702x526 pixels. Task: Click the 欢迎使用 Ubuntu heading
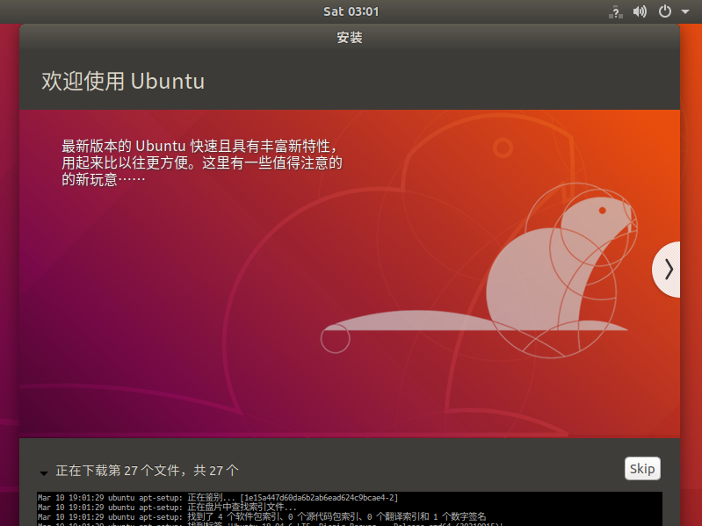pos(123,82)
